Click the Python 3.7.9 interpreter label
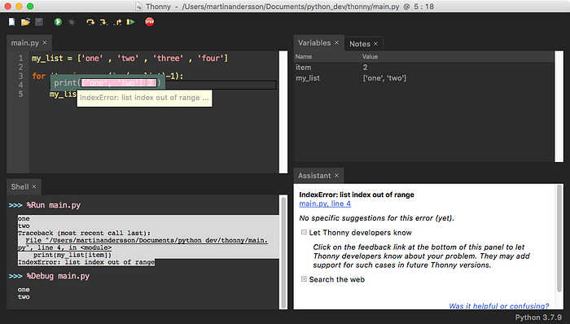570x324 pixels. 538,317
